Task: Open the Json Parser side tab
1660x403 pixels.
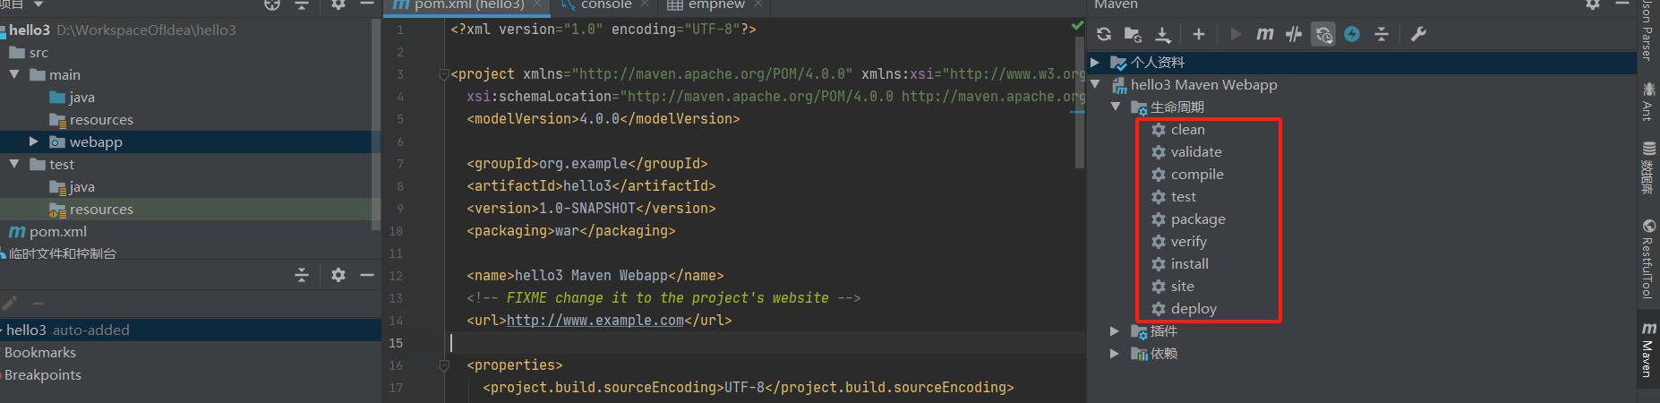Action: click(1647, 30)
